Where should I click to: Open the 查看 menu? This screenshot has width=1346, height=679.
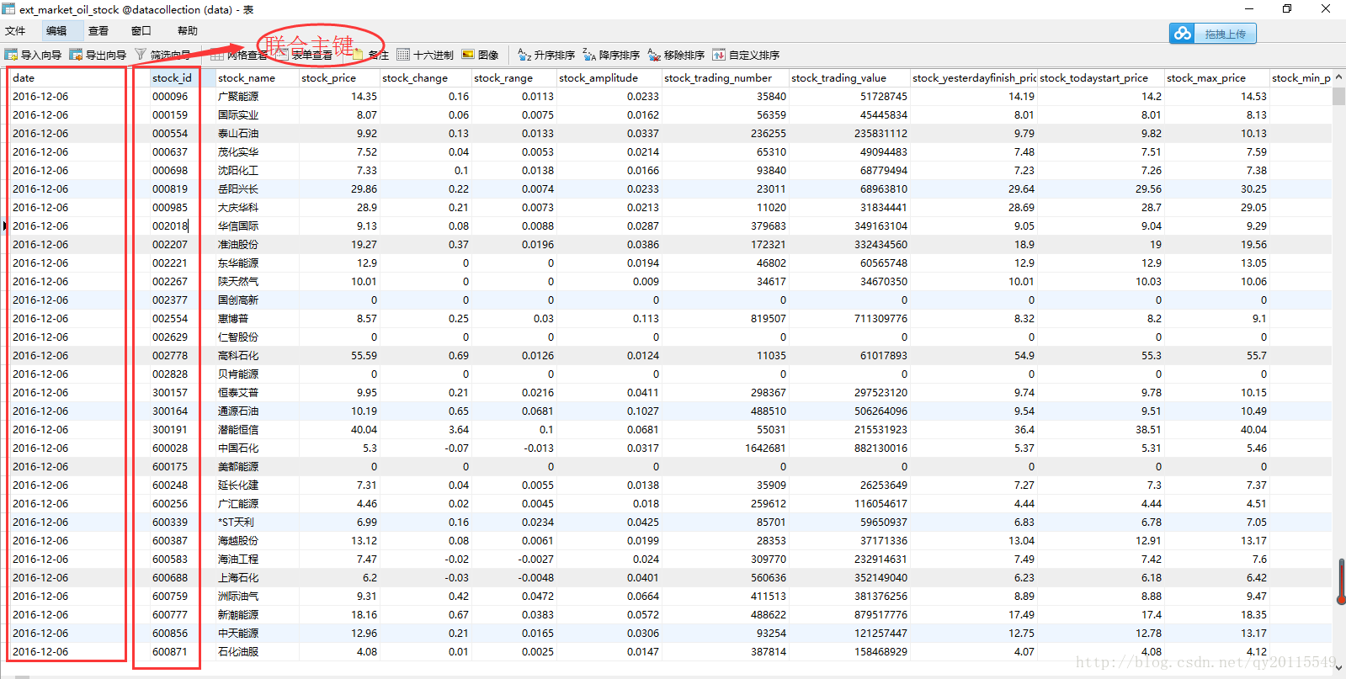[x=98, y=31]
